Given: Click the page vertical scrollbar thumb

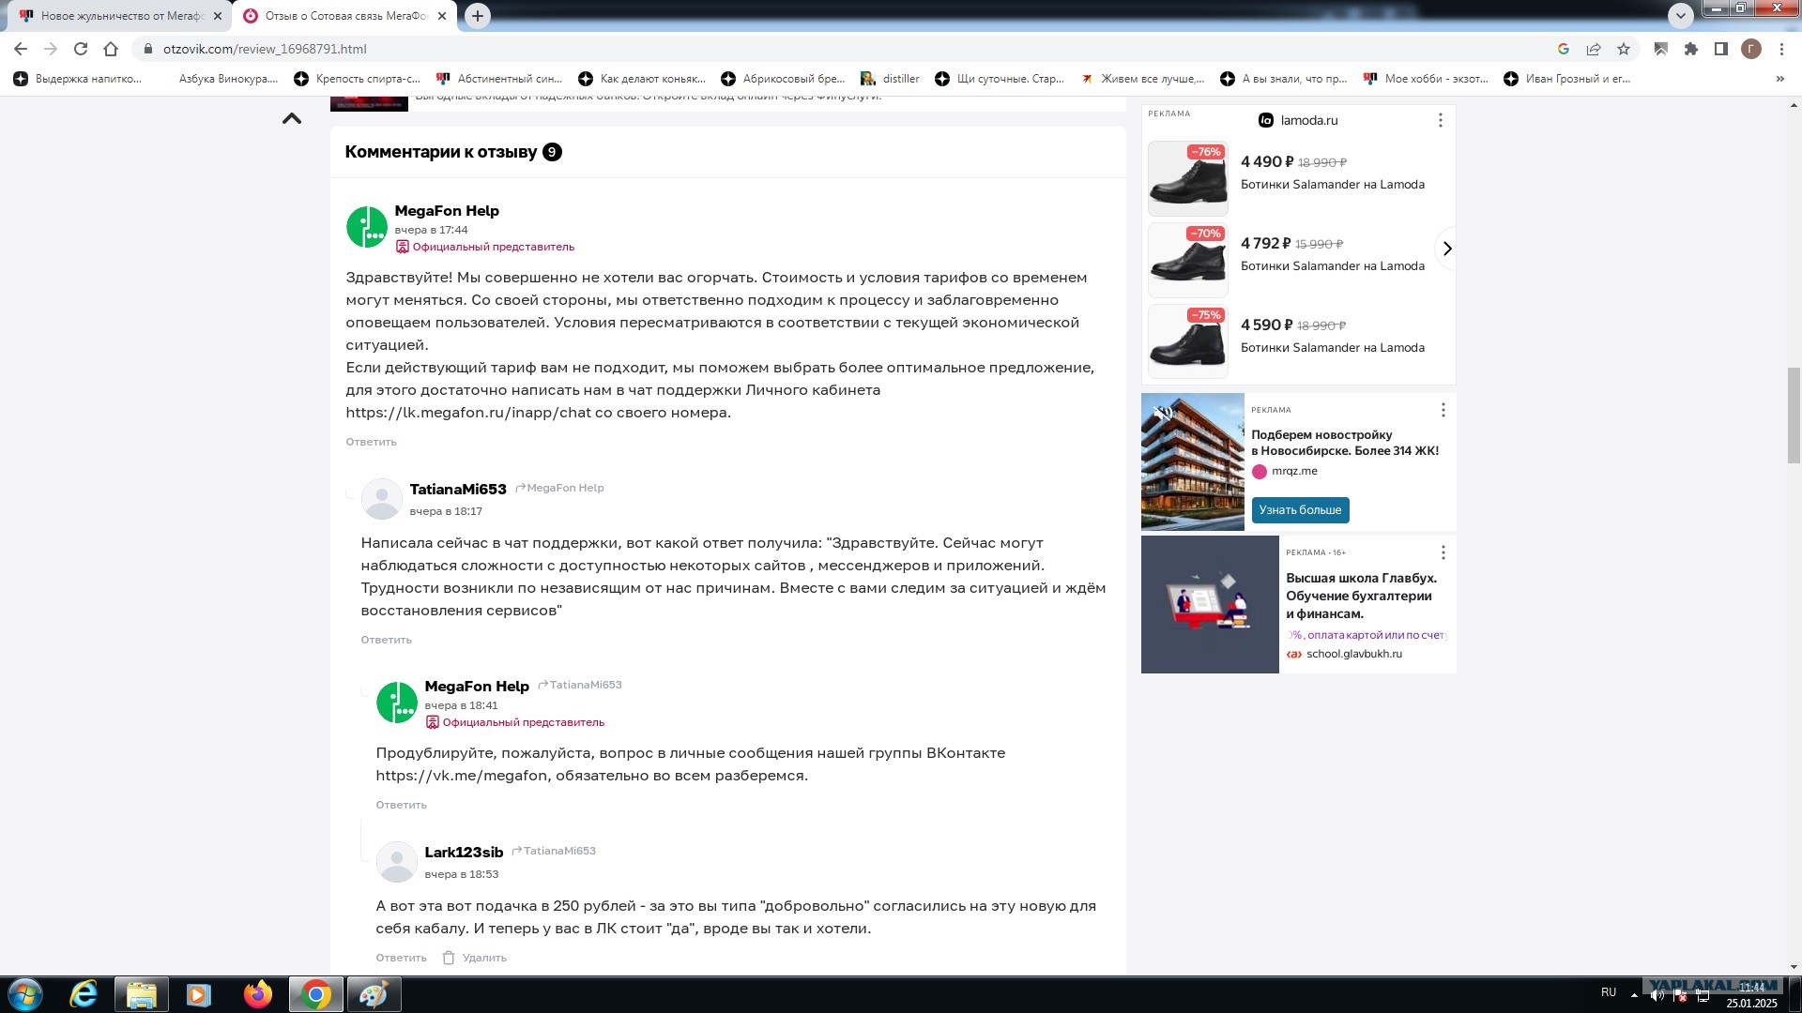Looking at the screenshot, I should pyautogui.click(x=1794, y=416).
